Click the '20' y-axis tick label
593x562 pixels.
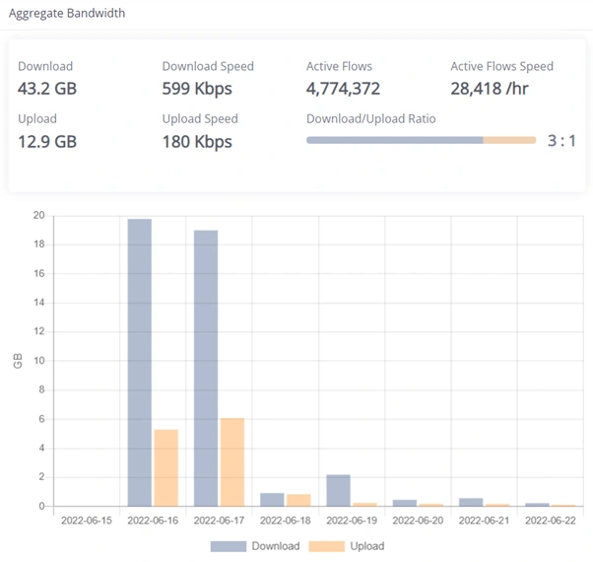point(39,215)
